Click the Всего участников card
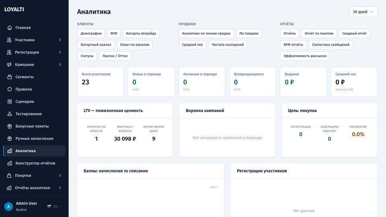The image size is (386, 217). (x=100, y=82)
